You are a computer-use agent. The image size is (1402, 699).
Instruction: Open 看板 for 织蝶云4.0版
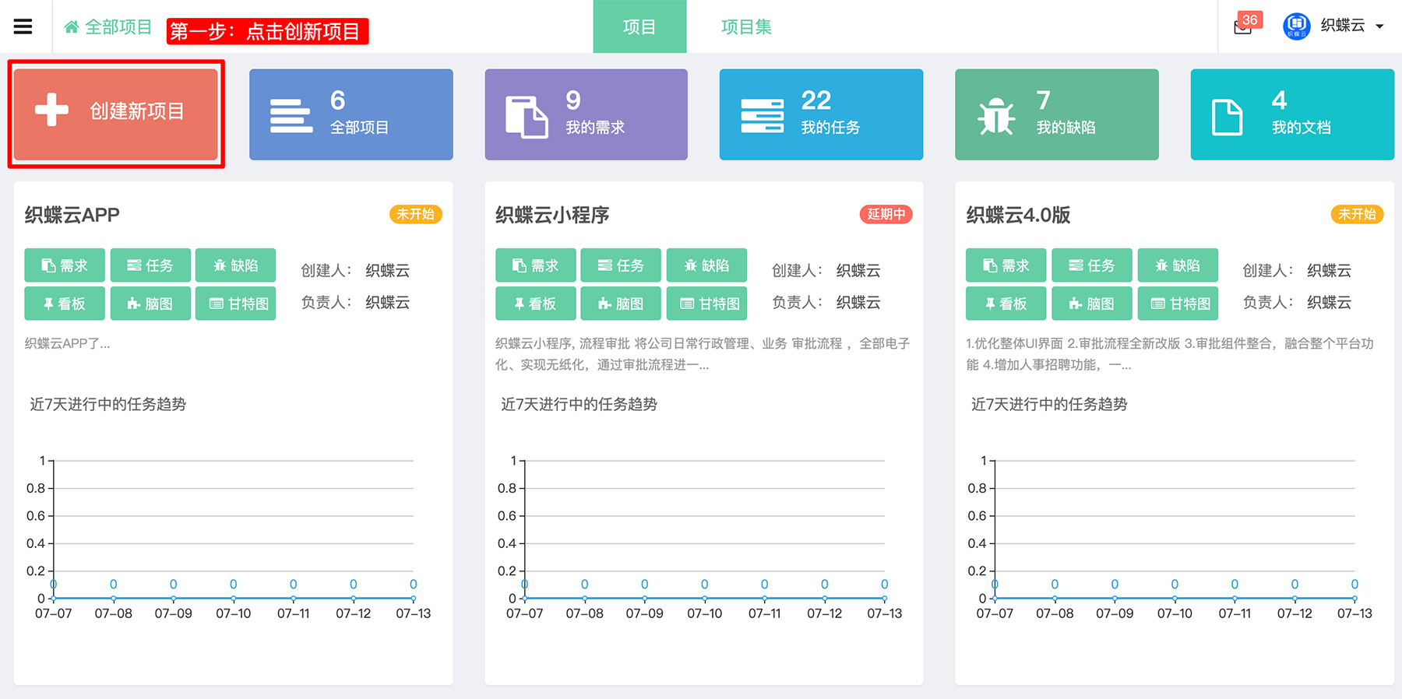click(1006, 304)
